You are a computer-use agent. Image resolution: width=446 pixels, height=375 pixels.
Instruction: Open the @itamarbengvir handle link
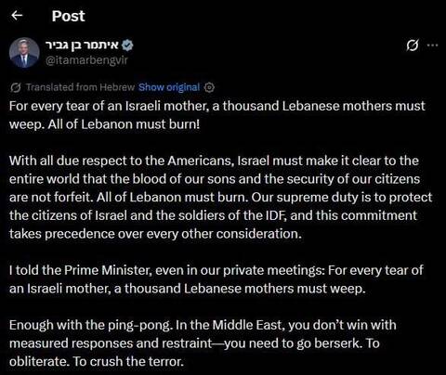coord(86,60)
